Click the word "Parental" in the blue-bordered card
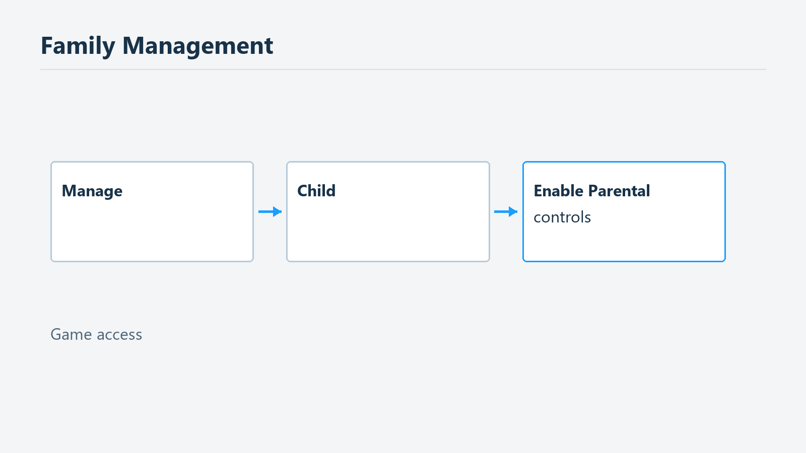The width and height of the screenshot is (806, 453). click(x=619, y=191)
